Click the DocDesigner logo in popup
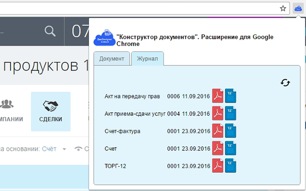Screen dimensions: 306x191 point(104,37)
